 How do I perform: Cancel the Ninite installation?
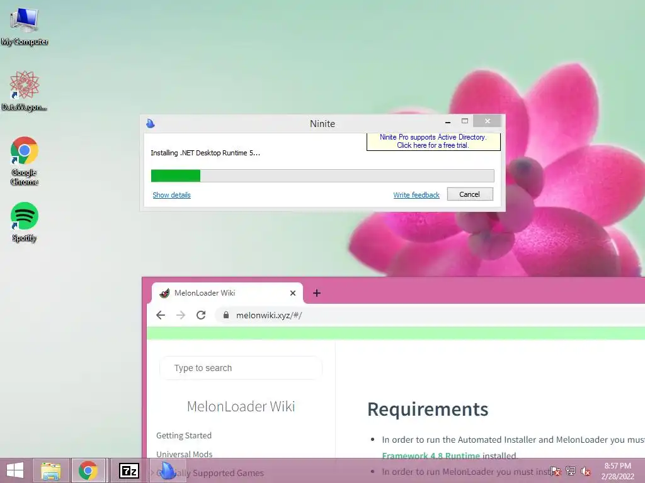coord(470,194)
